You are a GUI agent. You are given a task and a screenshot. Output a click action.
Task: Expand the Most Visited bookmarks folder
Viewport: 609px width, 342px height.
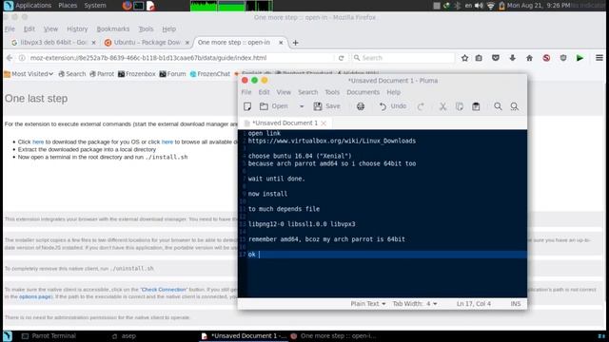coord(29,74)
